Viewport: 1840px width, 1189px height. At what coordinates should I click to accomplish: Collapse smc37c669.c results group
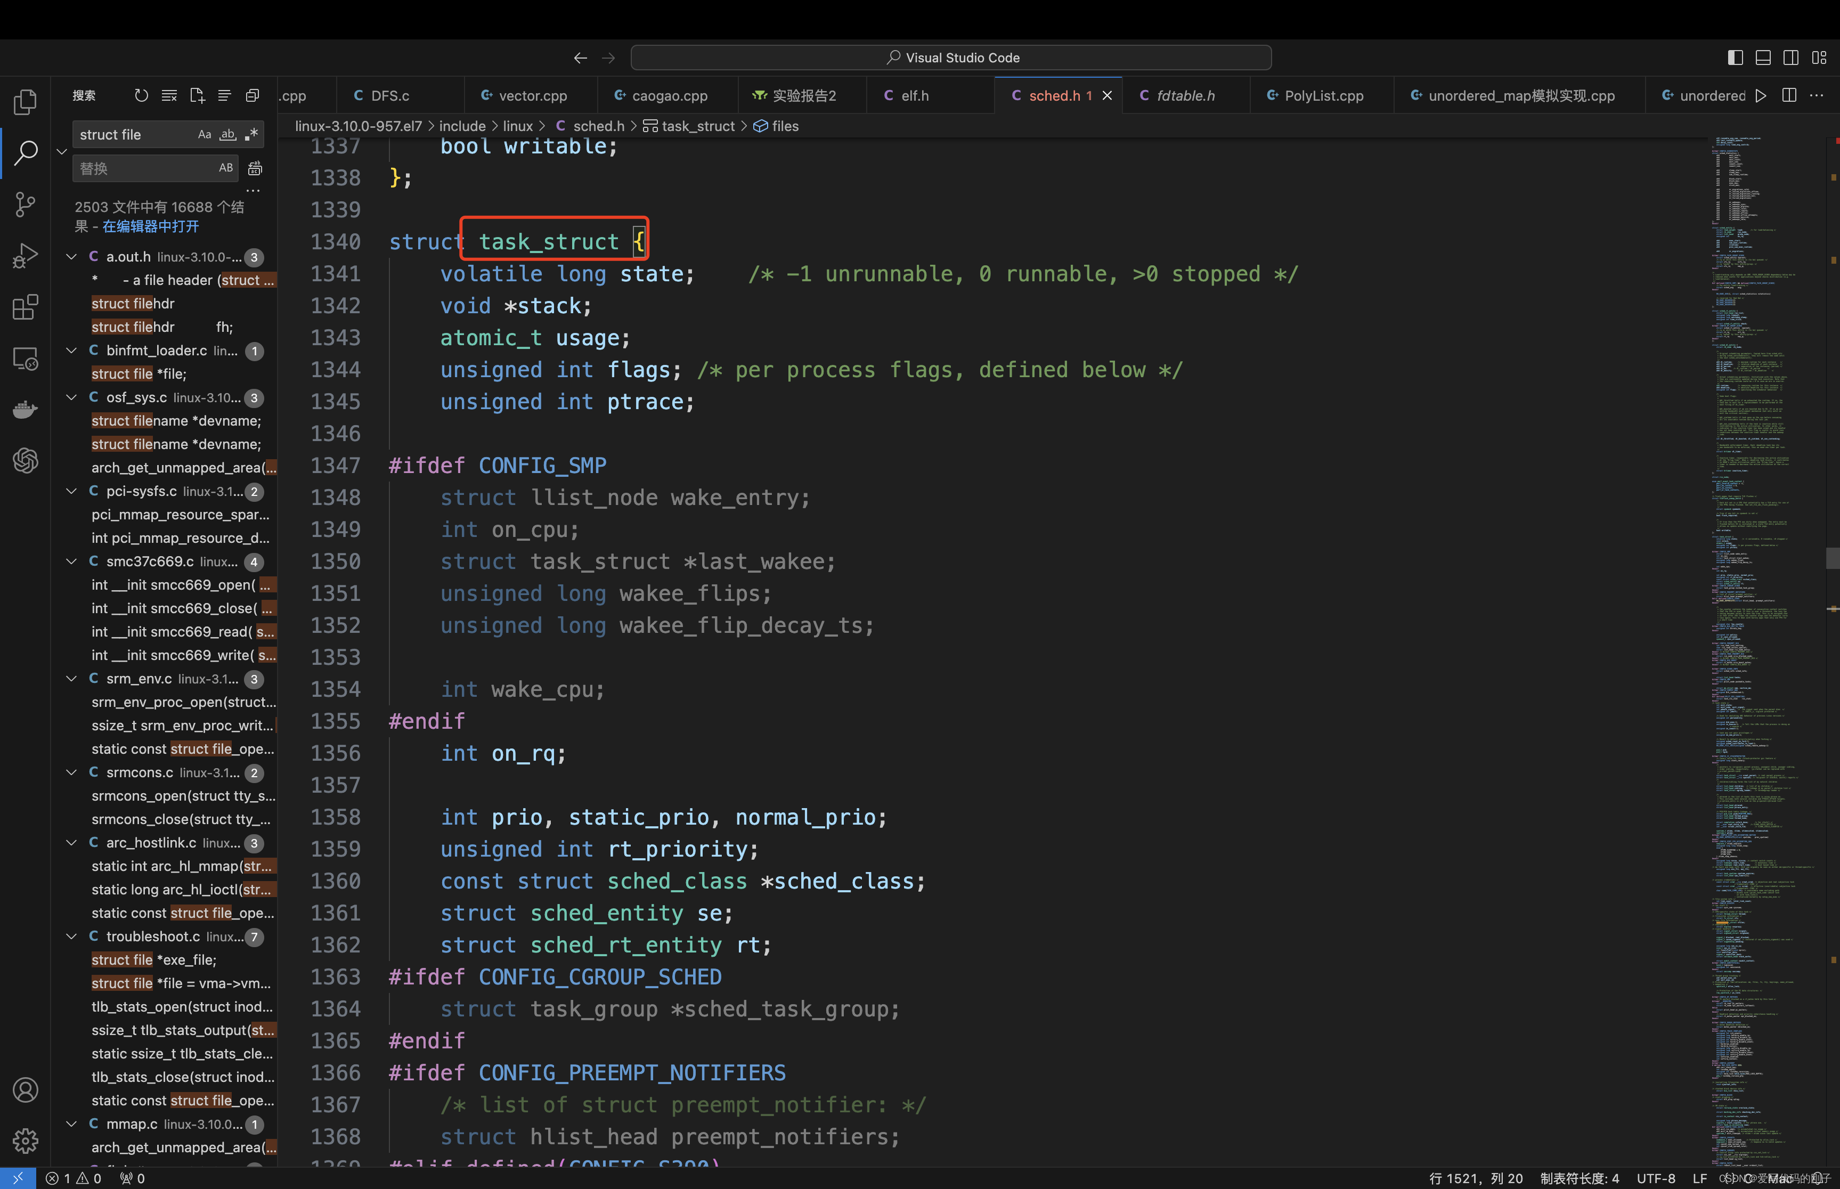(x=72, y=561)
